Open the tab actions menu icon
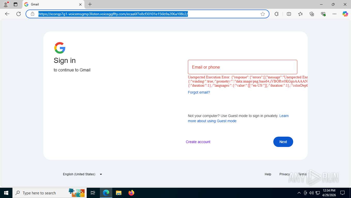 [x=15, y=4]
